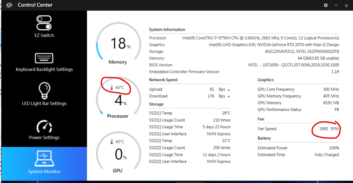Click the Fully Charged battery status
The width and height of the screenshot is (353, 183).
(x=327, y=155)
